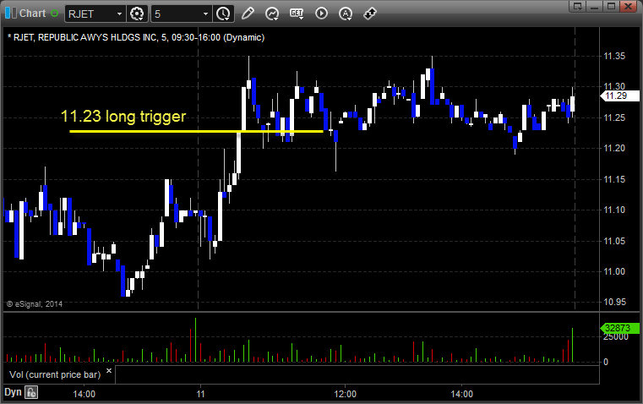Click the 11.00 price axis label
The width and height of the screenshot is (643, 404).
[x=614, y=271]
